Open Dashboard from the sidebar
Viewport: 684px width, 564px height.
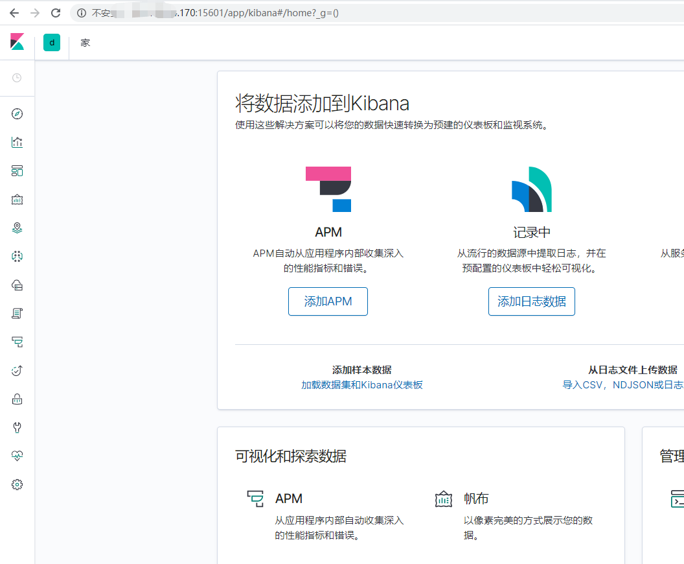tap(17, 170)
